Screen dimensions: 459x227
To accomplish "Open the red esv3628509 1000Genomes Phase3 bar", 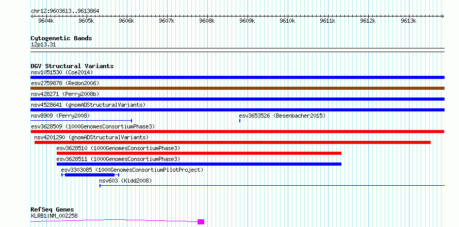I will (x=237, y=132).
